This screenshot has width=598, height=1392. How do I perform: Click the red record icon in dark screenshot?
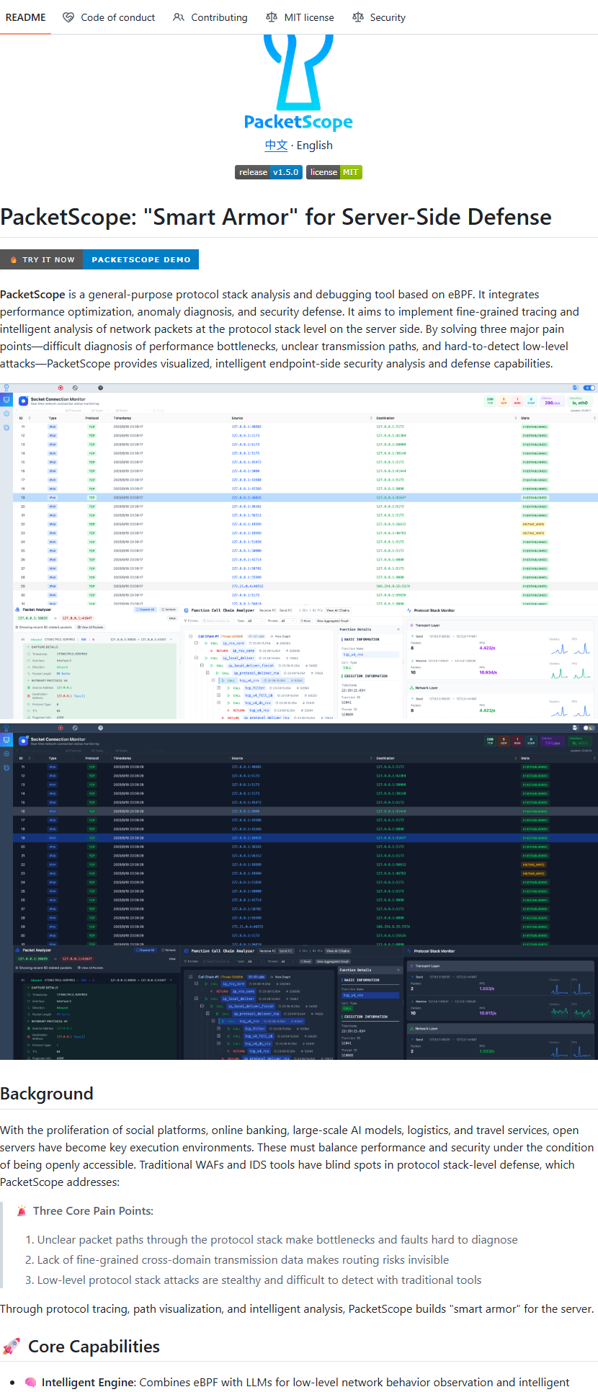coord(61,728)
